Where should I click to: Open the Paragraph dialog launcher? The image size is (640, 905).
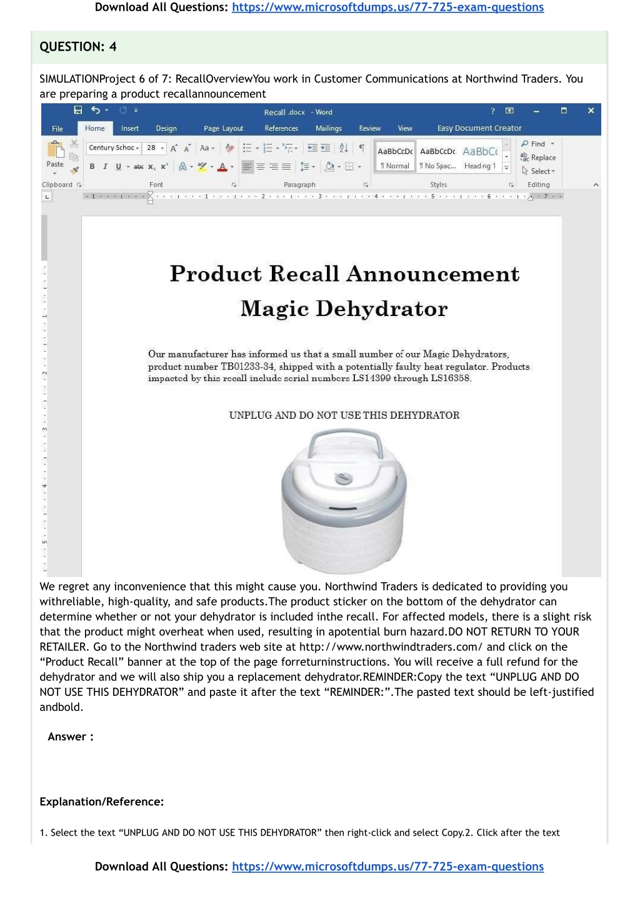point(366,185)
